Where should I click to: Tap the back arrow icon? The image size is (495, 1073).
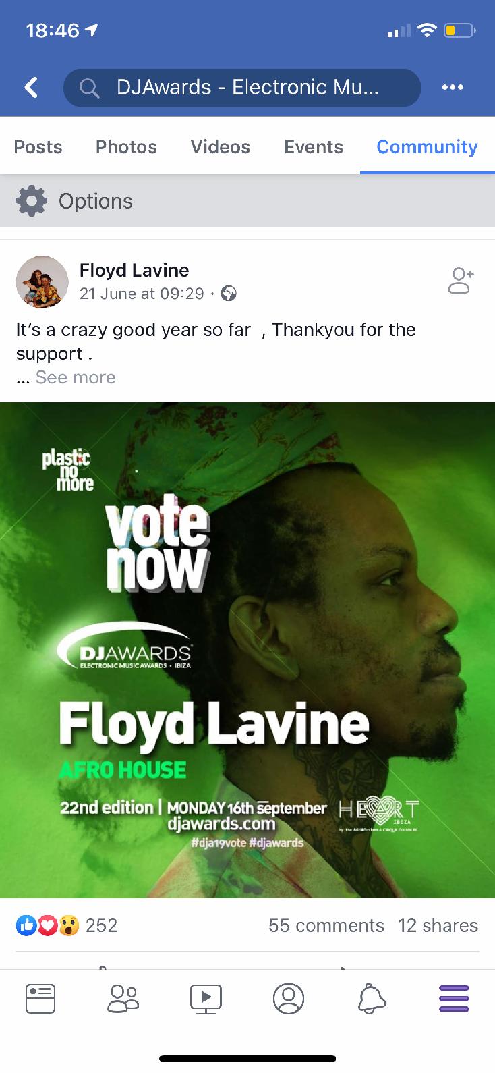(x=31, y=87)
